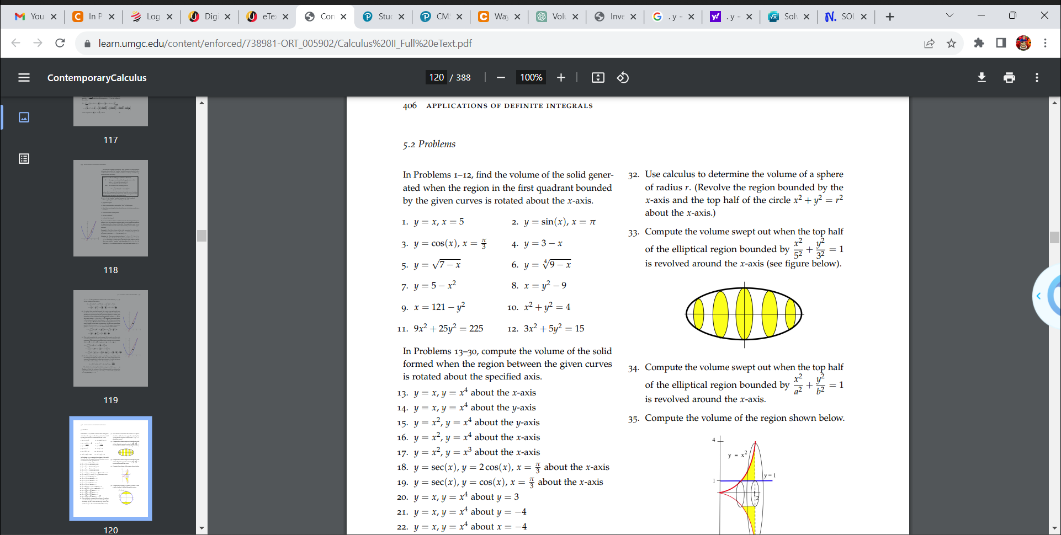Edit the page number field showing 120
This screenshot has height=535, width=1061.
[436, 77]
